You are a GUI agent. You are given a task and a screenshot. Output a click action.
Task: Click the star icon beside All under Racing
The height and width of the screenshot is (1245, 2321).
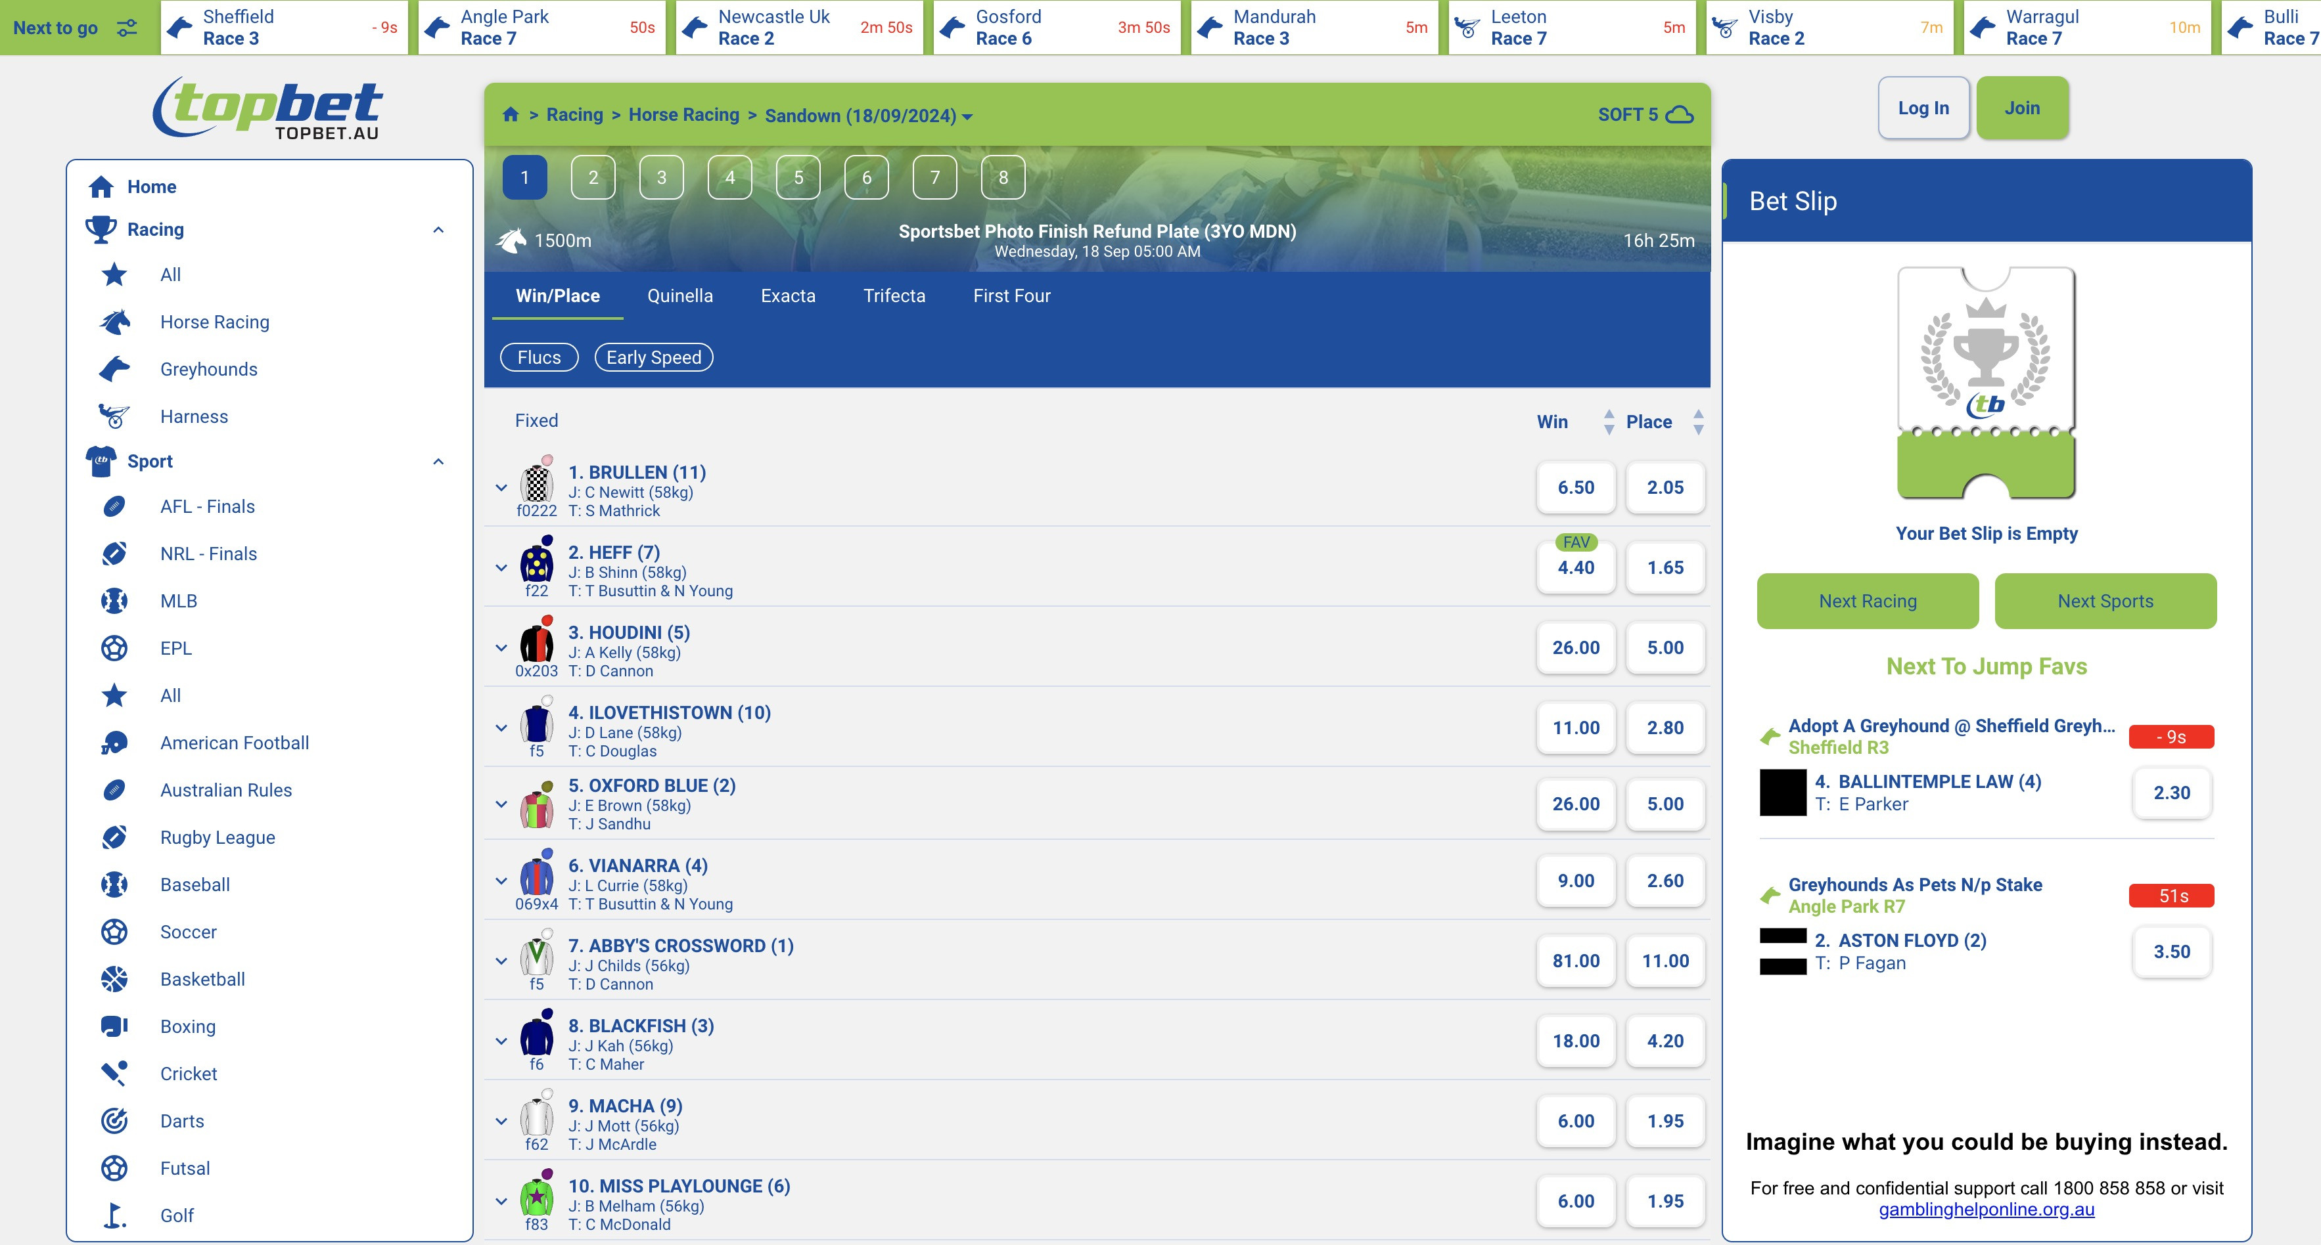(114, 274)
